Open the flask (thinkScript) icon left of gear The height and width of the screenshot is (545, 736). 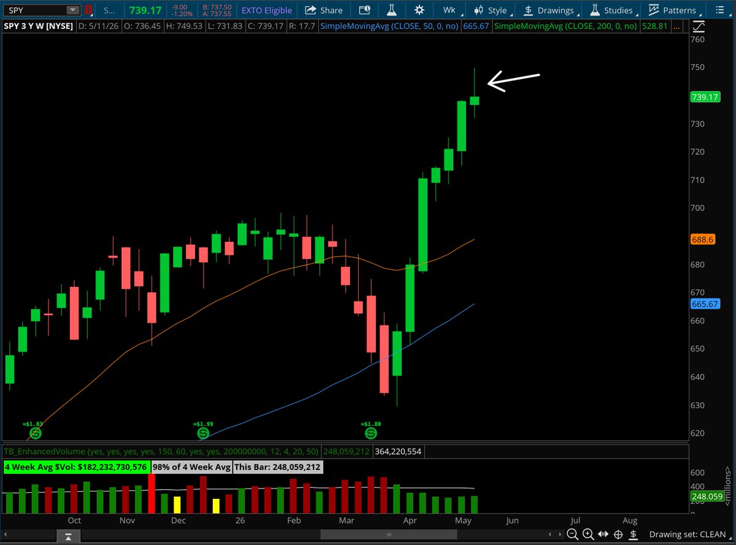coord(391,10)
